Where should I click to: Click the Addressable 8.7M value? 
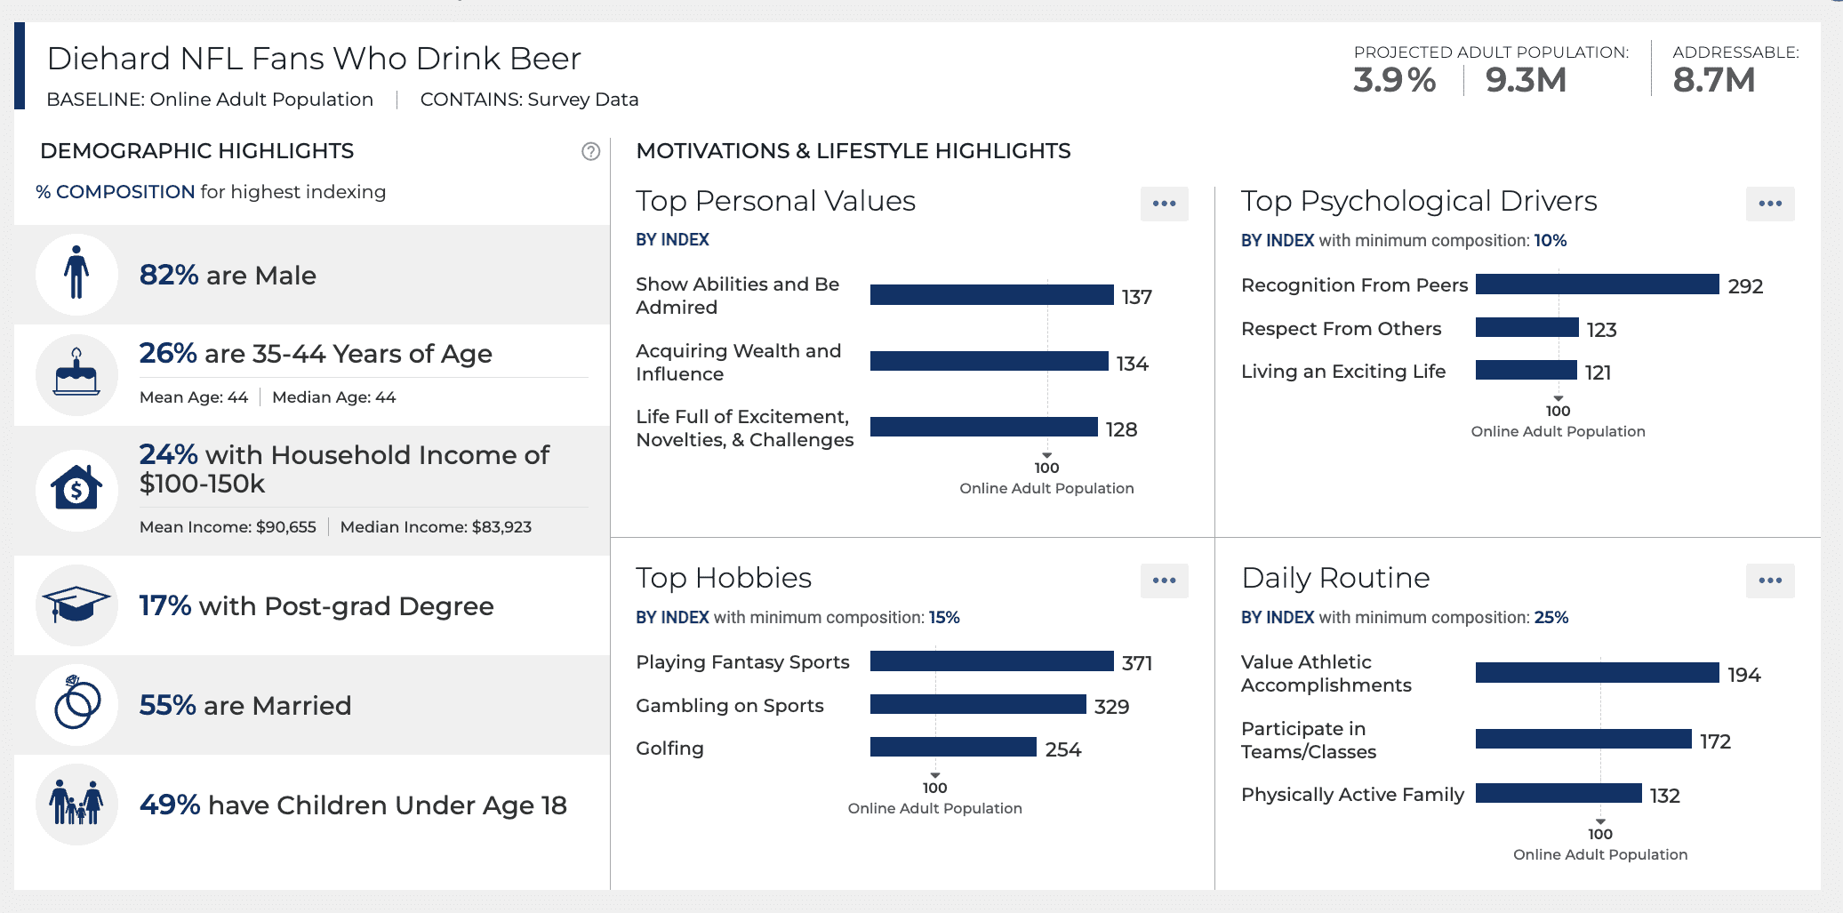pyautogui.click(x=1715, y=80)
